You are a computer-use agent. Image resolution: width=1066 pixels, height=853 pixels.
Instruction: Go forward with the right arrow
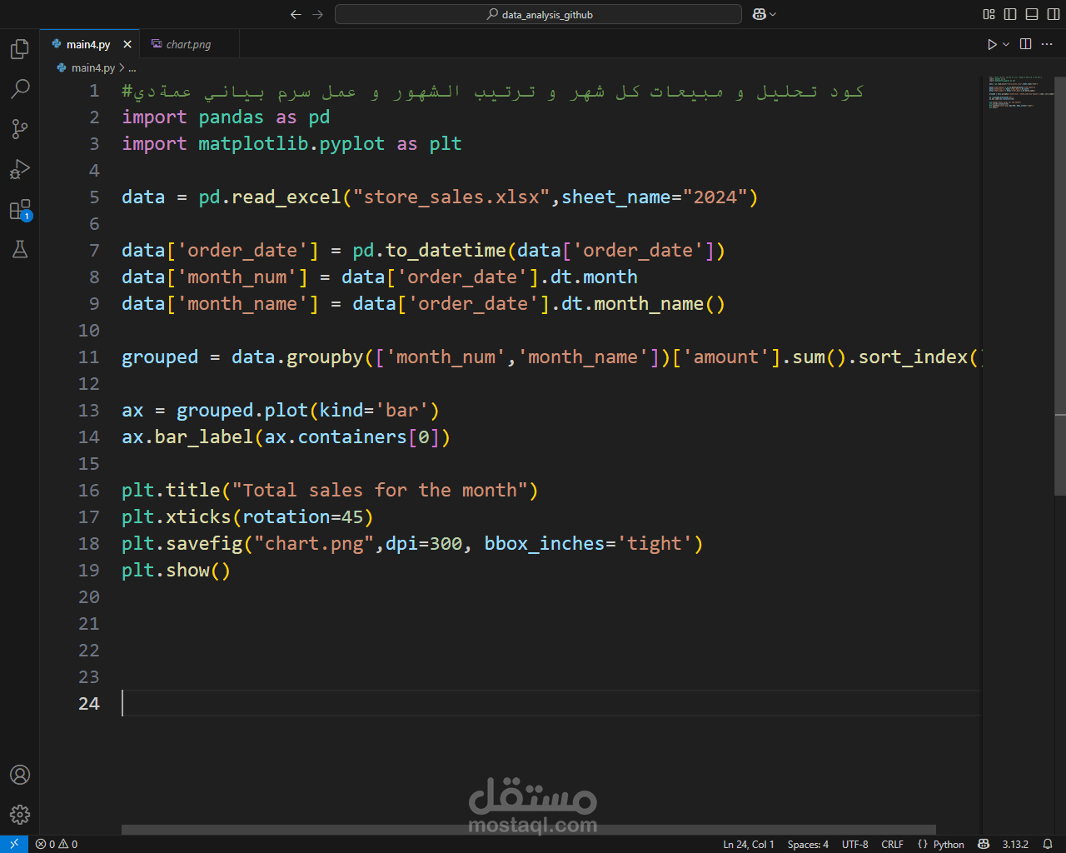click(317, 14)
